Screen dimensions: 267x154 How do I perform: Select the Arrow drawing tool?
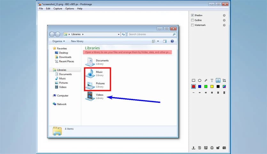(206, 80)
